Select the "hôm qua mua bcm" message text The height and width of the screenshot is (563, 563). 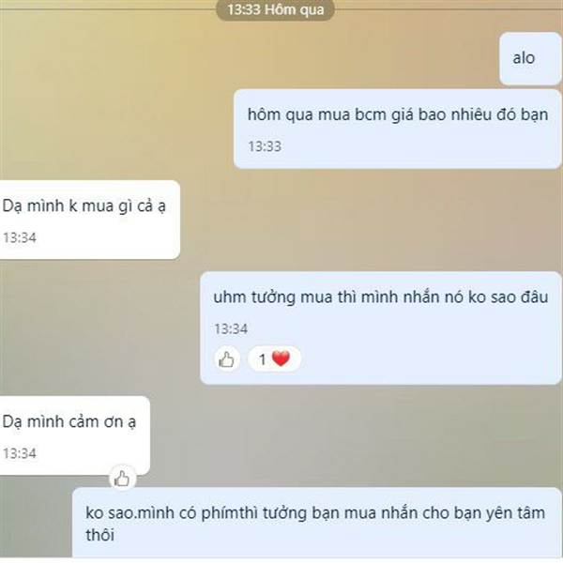click(x=398, y=114)
